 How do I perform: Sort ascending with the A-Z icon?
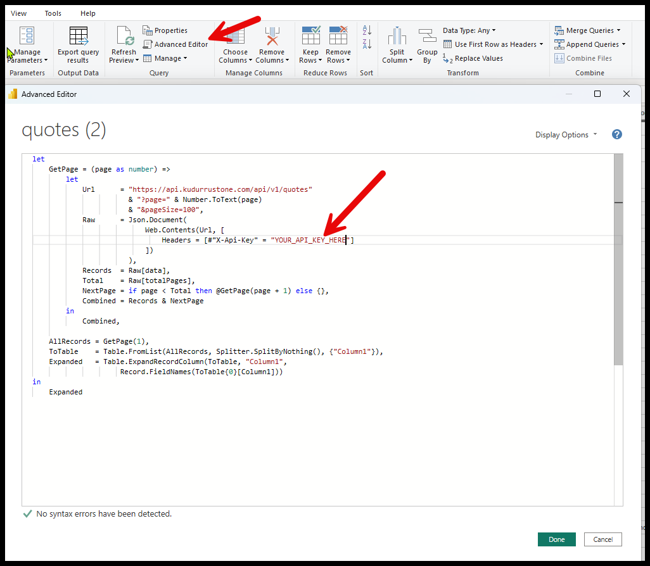(367, 30)
